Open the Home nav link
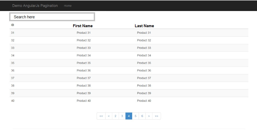 tap(68, 6)
